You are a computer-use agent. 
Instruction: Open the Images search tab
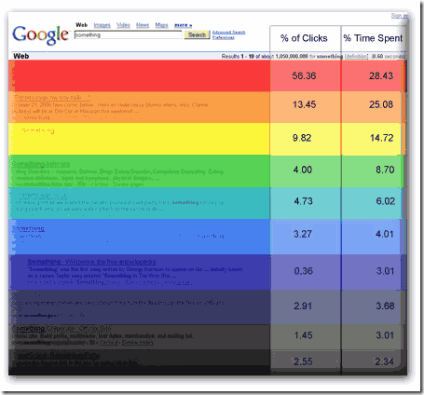[x=103, y=25]
